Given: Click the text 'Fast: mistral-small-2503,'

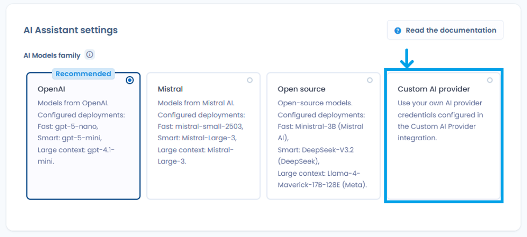Looking at the screenshot, I should pos(200,126).
